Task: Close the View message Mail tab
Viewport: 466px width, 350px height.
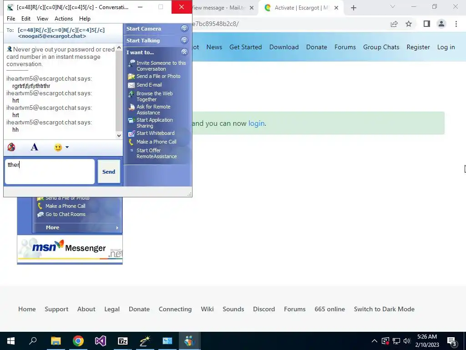Action: click(x=251, y=8)
